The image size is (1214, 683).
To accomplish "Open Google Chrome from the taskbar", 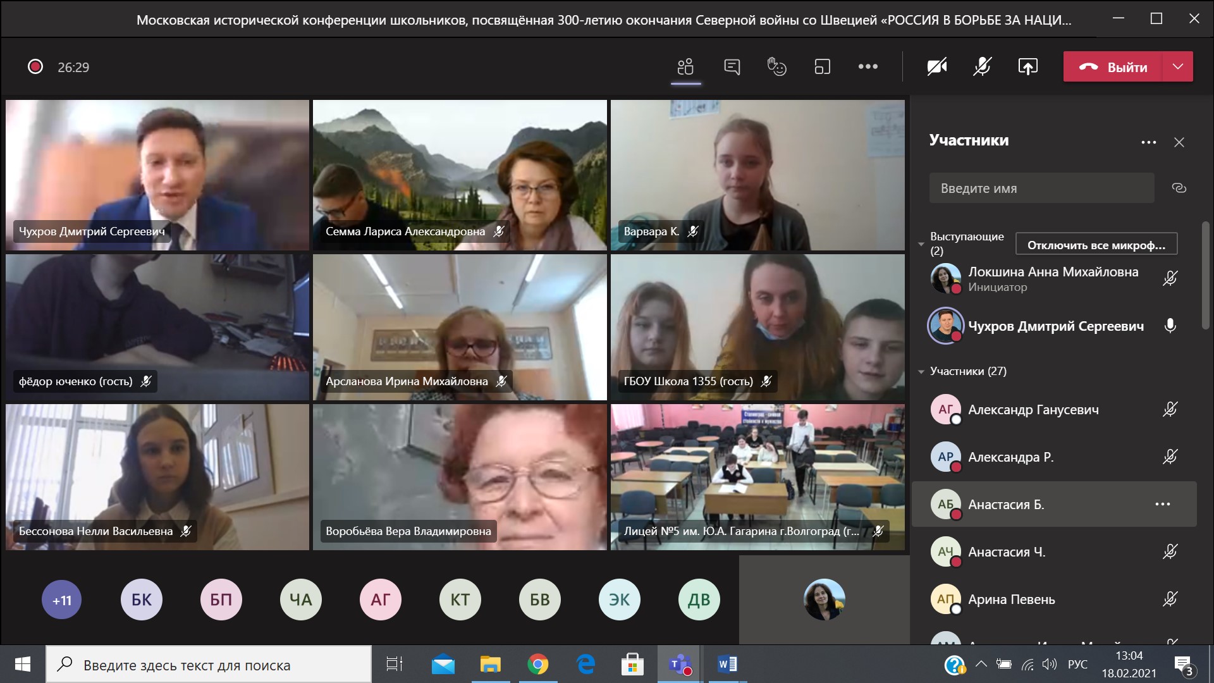I will [x=538, y=664].
